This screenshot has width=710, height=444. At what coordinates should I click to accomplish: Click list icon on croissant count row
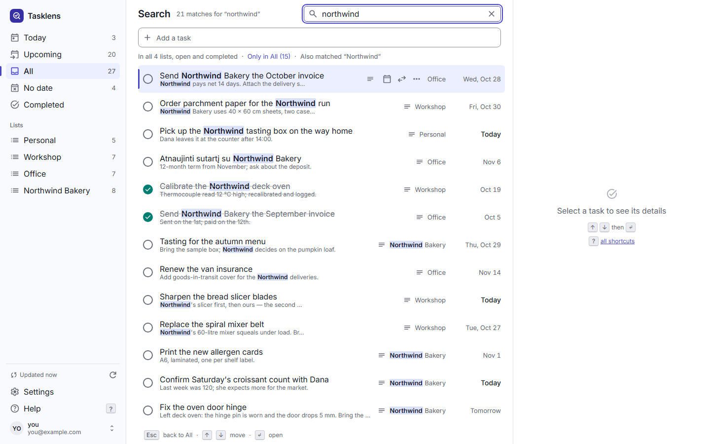pos(382,383)
